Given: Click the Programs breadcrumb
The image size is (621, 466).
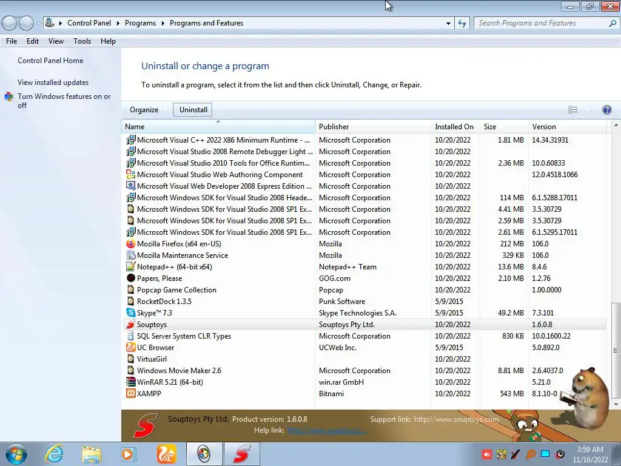Looking at the screenshot, I should click(x=140, y=23).
